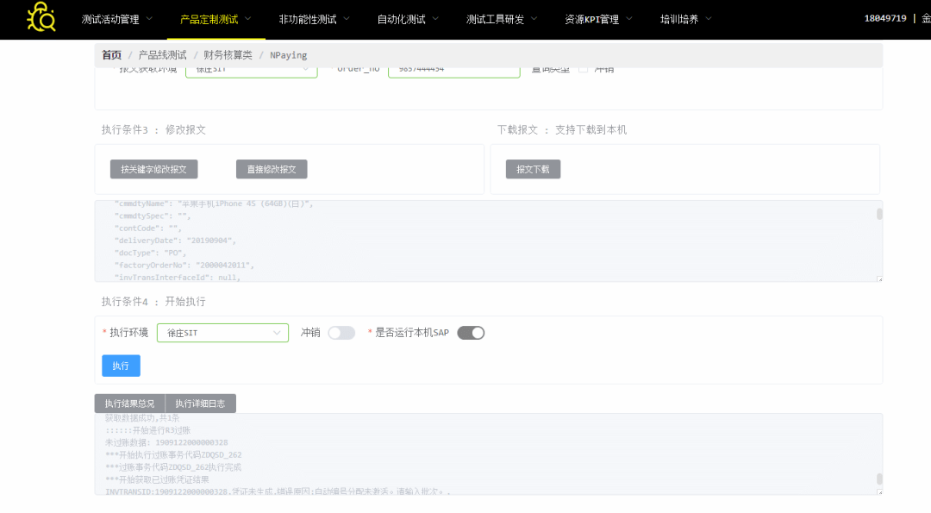Switch to the 执行详细日志 tab

tap(200, 404)
